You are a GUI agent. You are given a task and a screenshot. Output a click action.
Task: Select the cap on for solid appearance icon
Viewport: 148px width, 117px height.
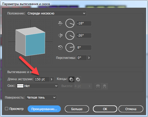[71, 79]
